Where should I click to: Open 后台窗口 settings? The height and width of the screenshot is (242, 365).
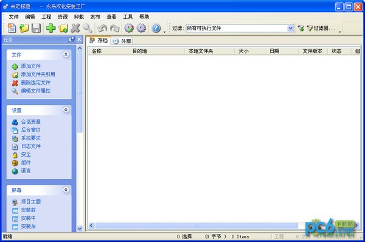click(x=31, y=130)
